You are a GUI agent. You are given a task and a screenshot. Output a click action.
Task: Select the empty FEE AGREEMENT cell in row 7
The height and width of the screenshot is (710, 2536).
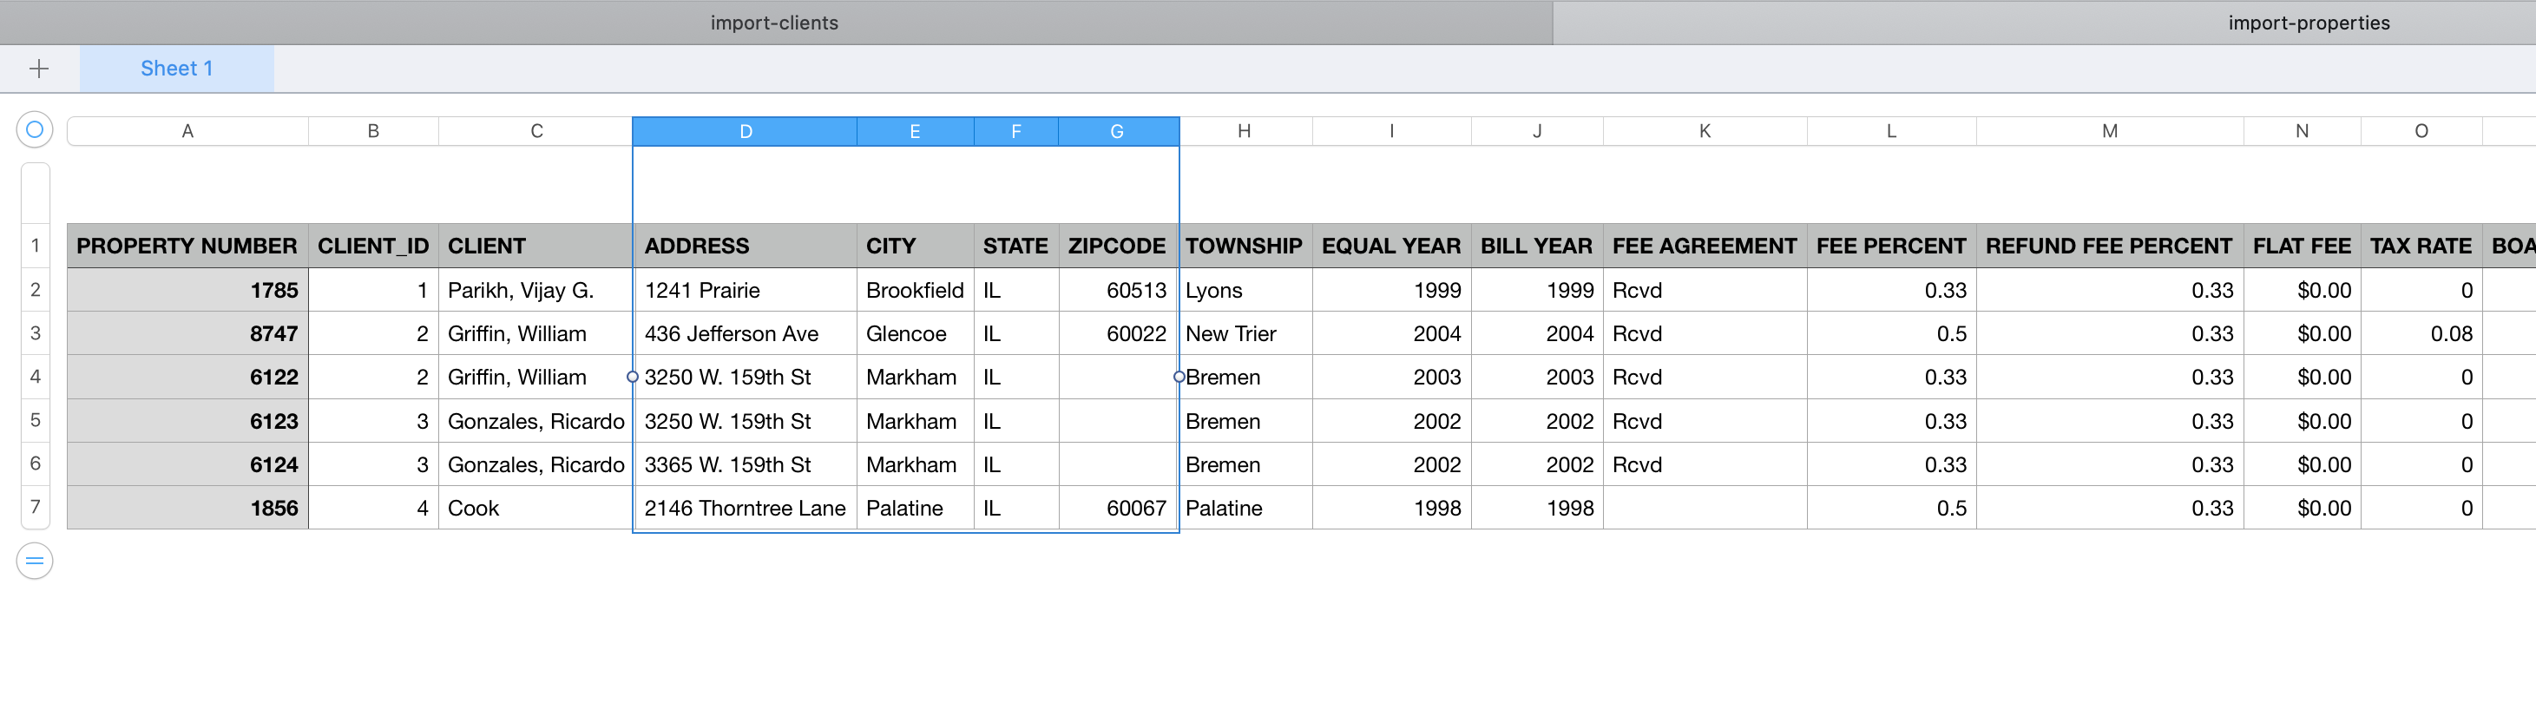point(1705,508)
